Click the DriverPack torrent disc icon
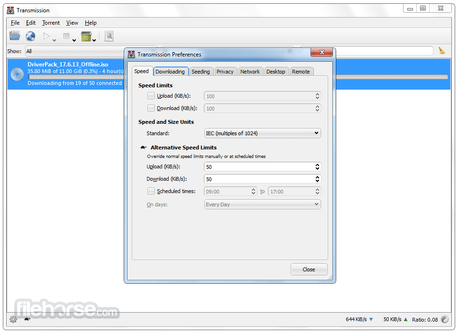Image resolution: width=458 pixels, height=333 pixels. coord(17,74)
